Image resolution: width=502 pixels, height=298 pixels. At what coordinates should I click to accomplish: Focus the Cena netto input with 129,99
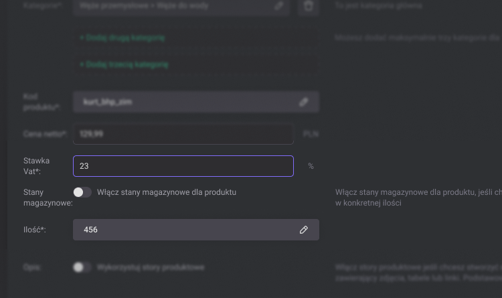click(183, 134)
